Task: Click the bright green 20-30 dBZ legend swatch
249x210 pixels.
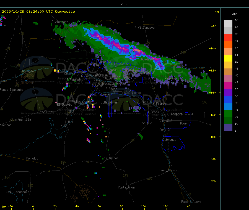Action: (228, 113)
